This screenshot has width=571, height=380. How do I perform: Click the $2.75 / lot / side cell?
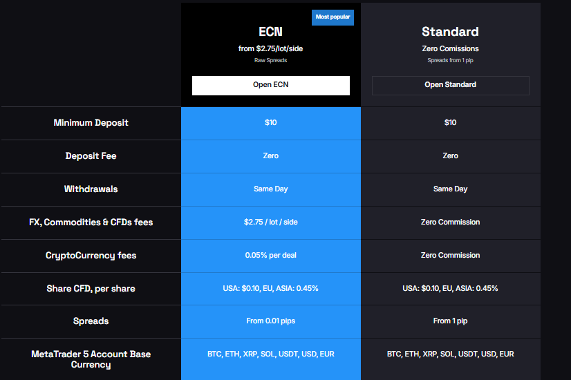tap(270, 222)
